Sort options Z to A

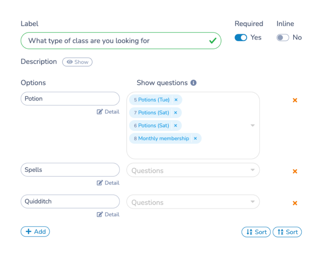[287, 232]
